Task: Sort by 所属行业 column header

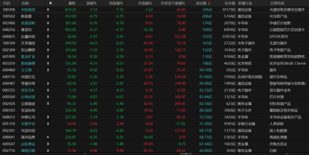Action: (x=245, y=3)
